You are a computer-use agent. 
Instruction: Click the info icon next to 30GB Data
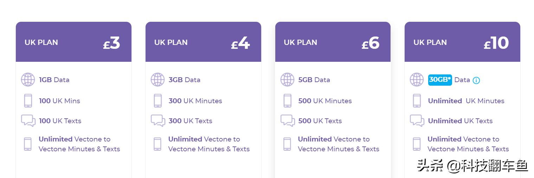click(476, 80)
